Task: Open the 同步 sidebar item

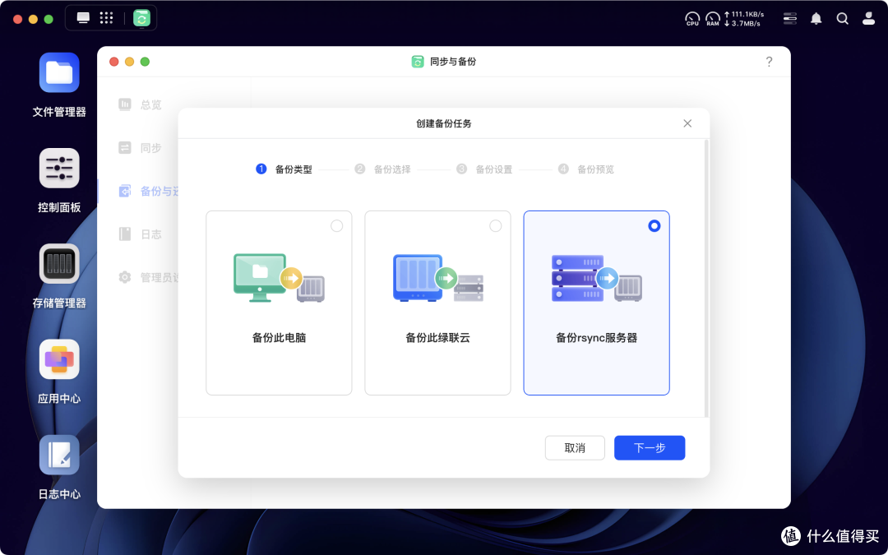Action: coord(140,148)
